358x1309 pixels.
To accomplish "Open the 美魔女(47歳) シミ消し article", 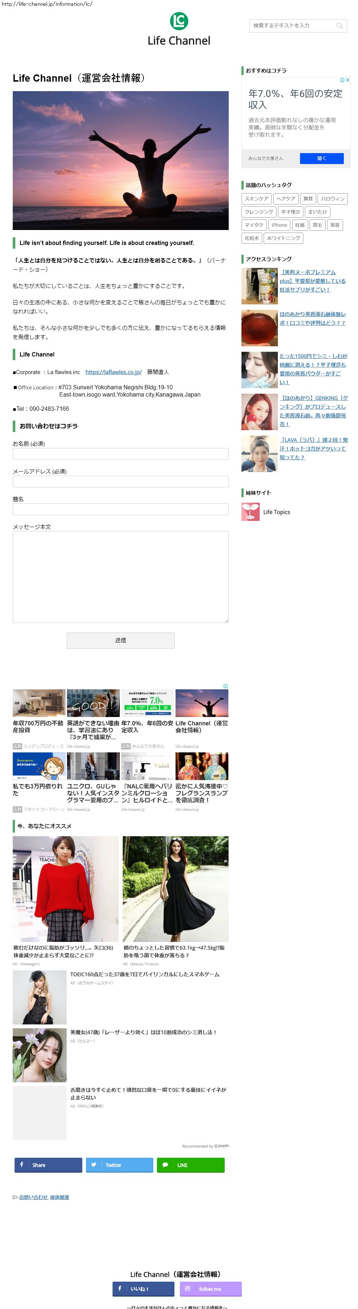I will 144,1032.
